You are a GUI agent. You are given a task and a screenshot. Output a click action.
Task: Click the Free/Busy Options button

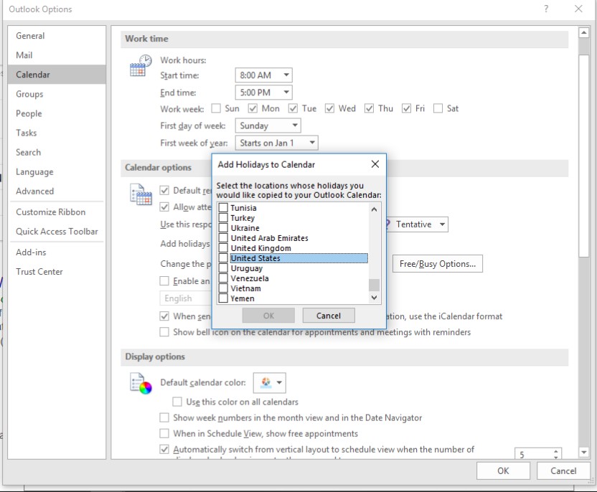(438, 264)
